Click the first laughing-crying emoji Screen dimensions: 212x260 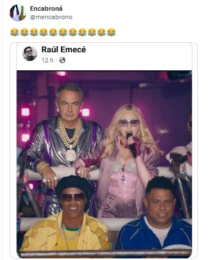tap(15, 32)
